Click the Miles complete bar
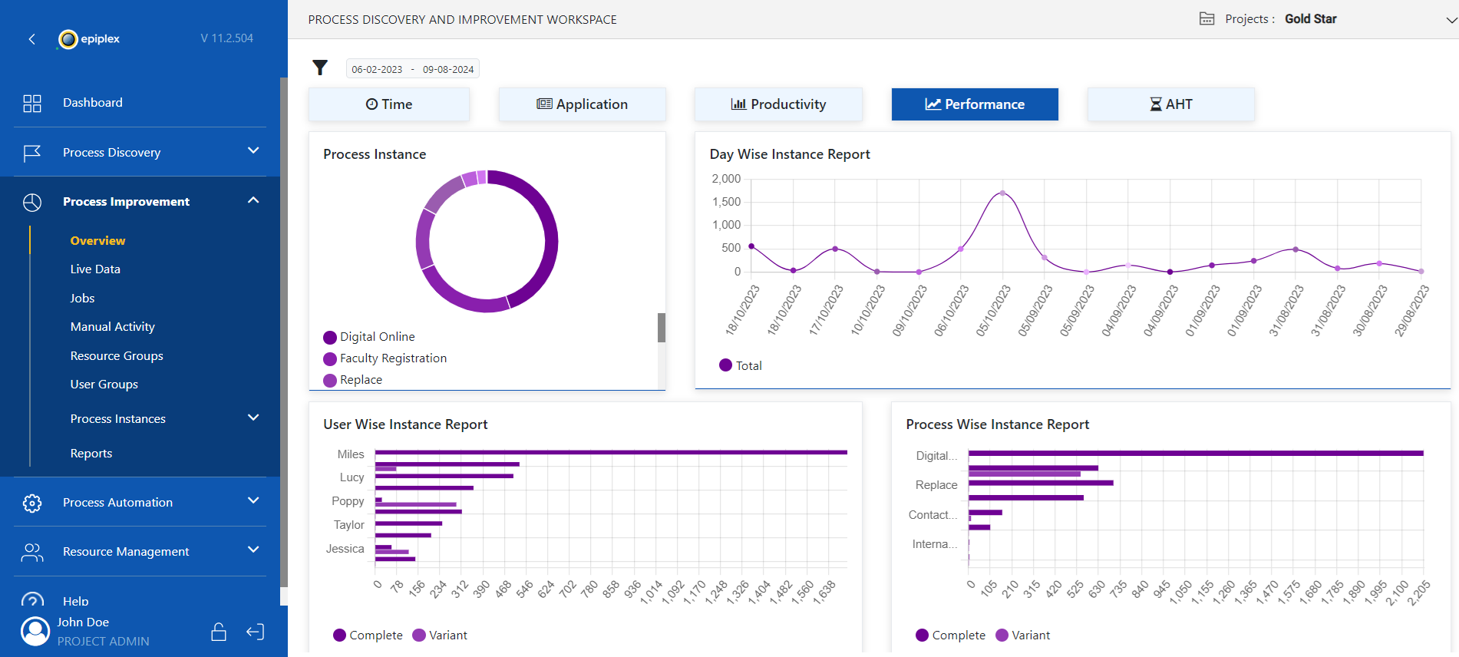This screenshot has width=1459, height=657. pyautogui.click(x=611, y=452)
